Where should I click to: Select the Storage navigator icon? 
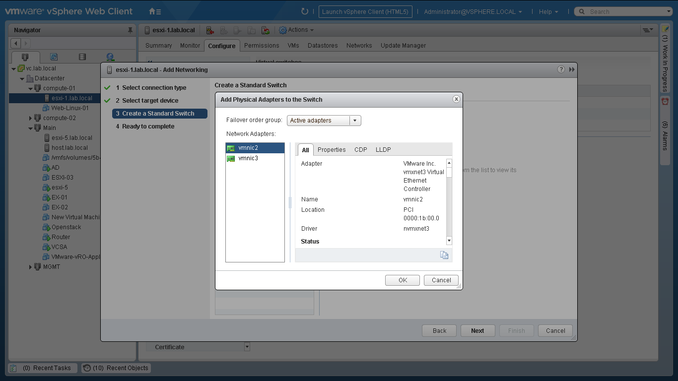82,57
